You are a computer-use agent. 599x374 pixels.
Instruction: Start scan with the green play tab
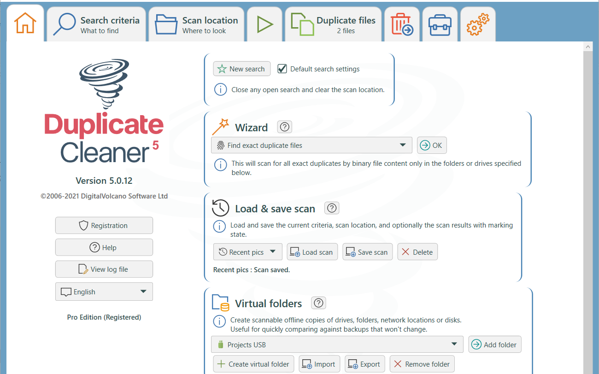pos(265,24)
